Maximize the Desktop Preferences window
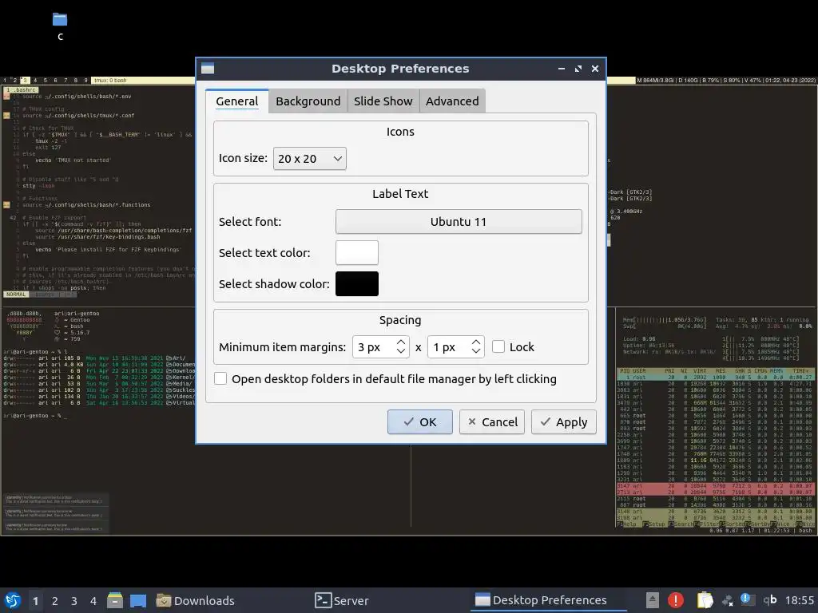Image resolution: width=818 pixels, height=613 pixels. [x=578, y=69]
